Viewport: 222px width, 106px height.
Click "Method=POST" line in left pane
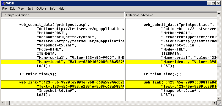click(x=52, y=33)
